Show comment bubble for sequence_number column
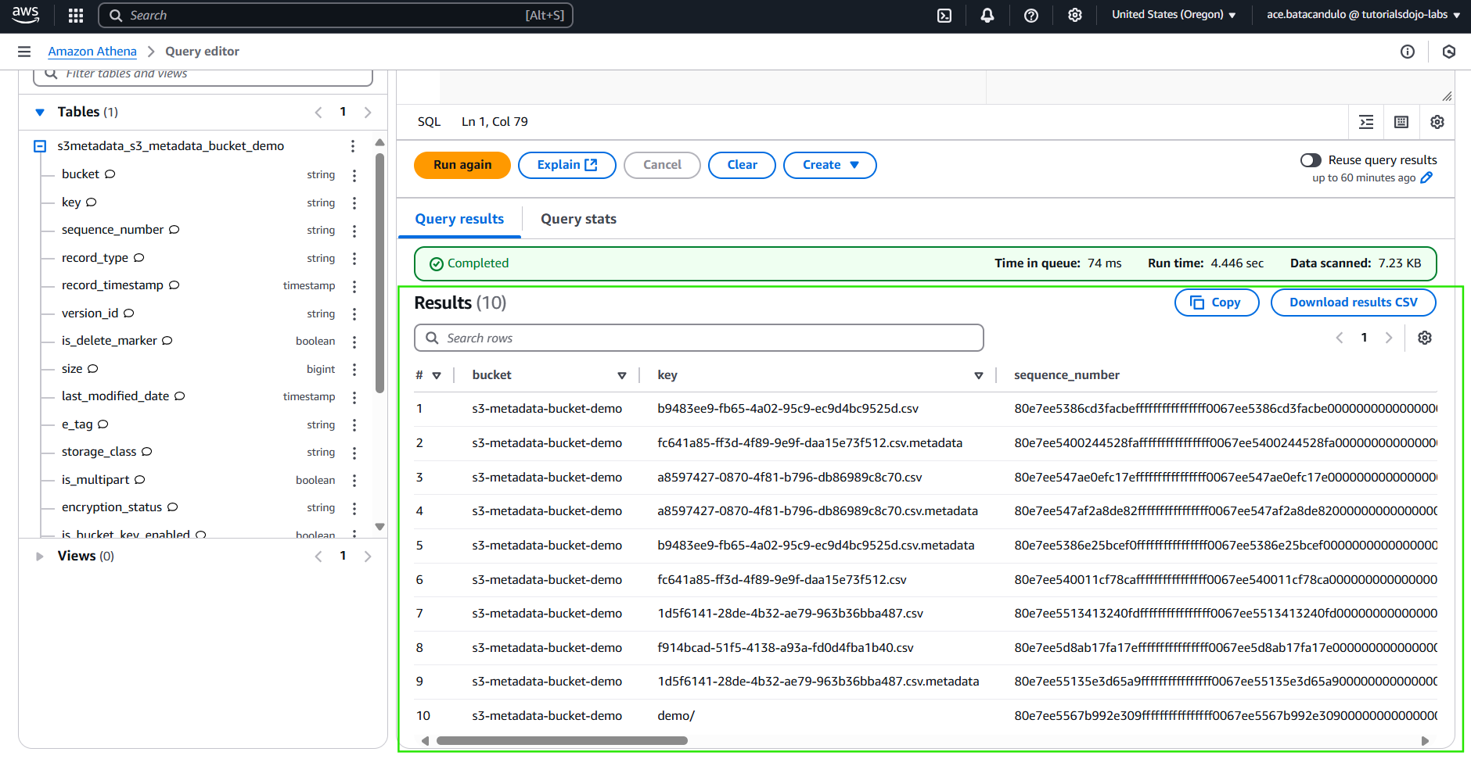Screen dimensions: 1471x759 click(x=174, y=230)
